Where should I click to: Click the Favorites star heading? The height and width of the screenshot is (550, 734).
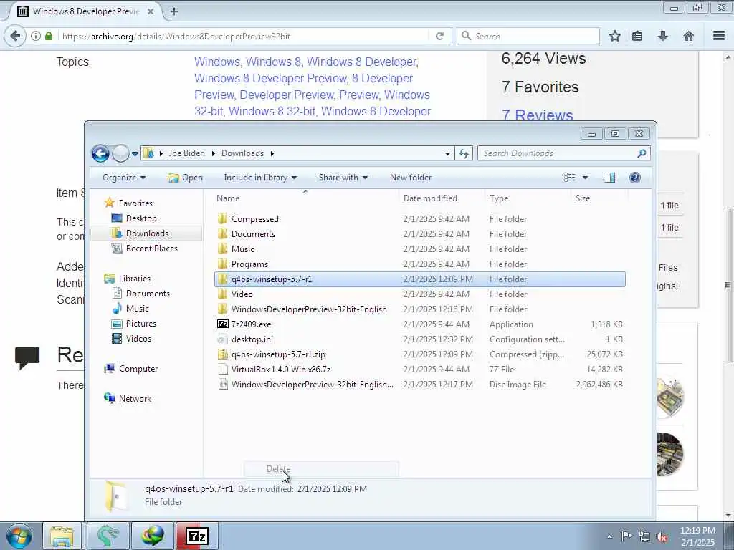coord(135,203)
